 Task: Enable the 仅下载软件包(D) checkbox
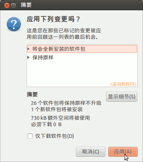pos(30,136)
